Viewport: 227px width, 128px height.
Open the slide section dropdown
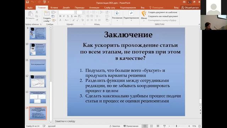54,20
